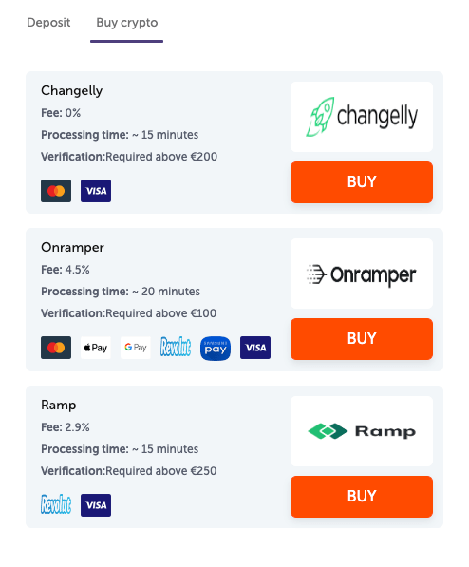469x567 pixels.
Task: Click the Visa icon under Changelly
Action: point(96,191)
